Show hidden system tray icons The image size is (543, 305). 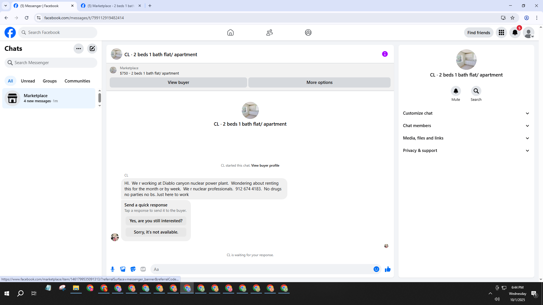click(x=490, y=293)
